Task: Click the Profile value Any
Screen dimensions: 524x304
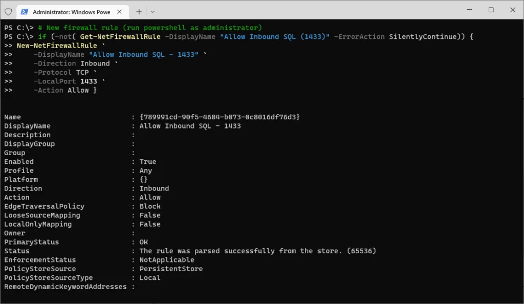Action: [x=146, y=171]
